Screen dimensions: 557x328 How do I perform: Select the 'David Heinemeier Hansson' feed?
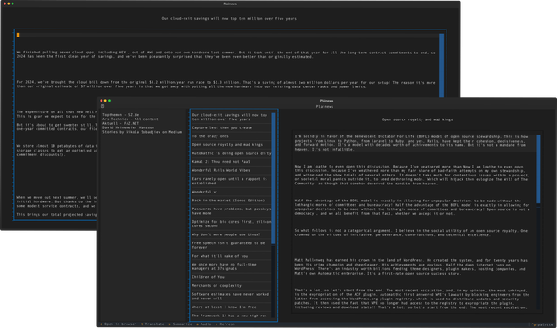(128, 127)
